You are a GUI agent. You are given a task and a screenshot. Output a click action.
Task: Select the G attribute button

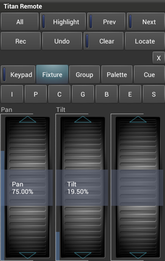tap(83, 94)
